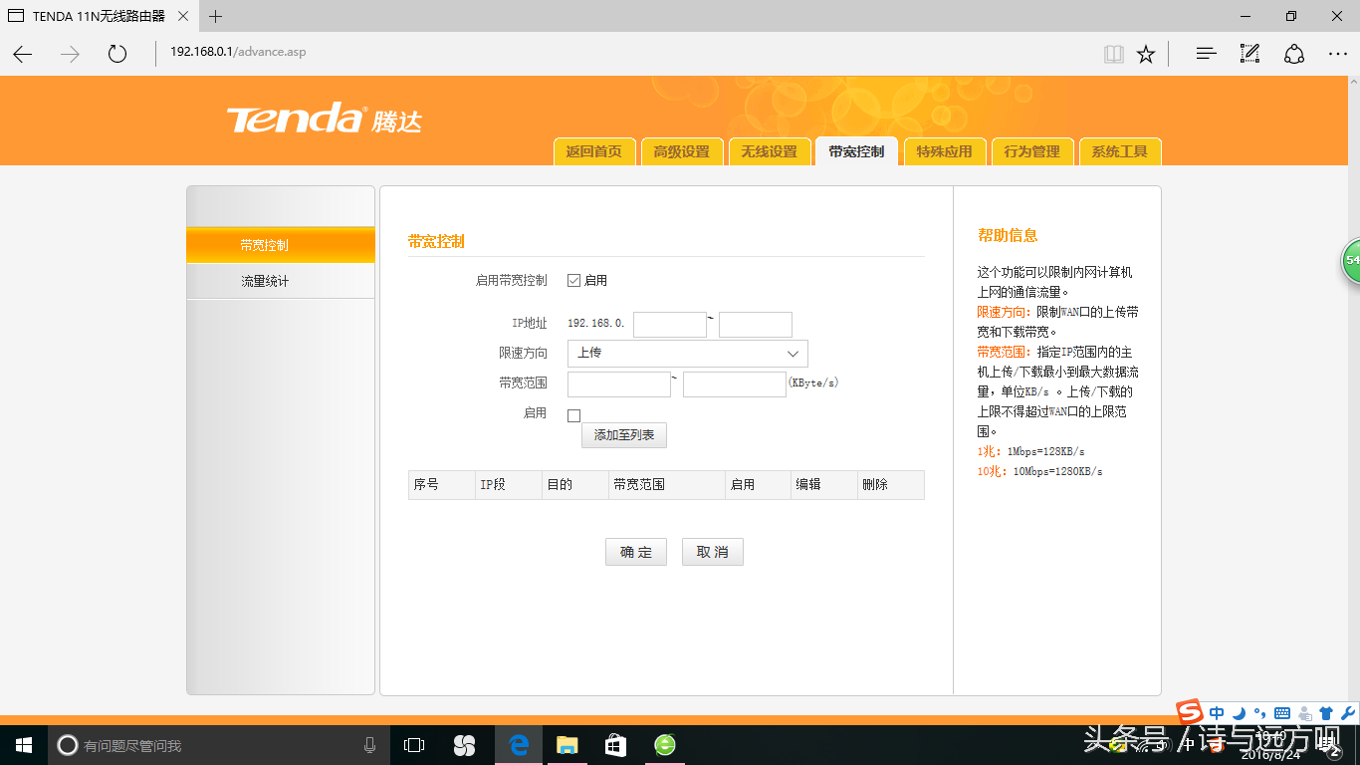Click the Sogou S logo on IME bar

[x=1190, y=712]
